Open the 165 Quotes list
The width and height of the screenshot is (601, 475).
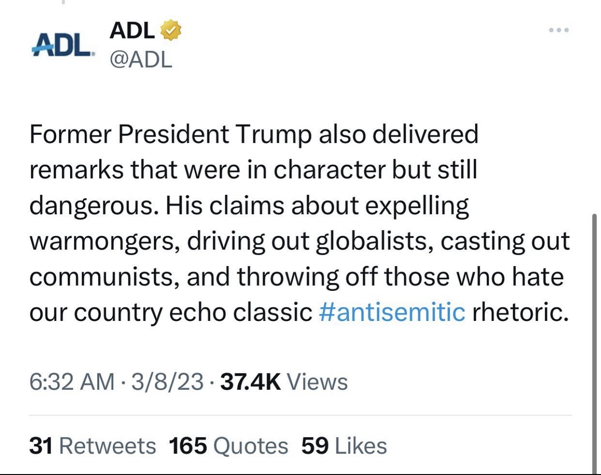tap(228, 445)
